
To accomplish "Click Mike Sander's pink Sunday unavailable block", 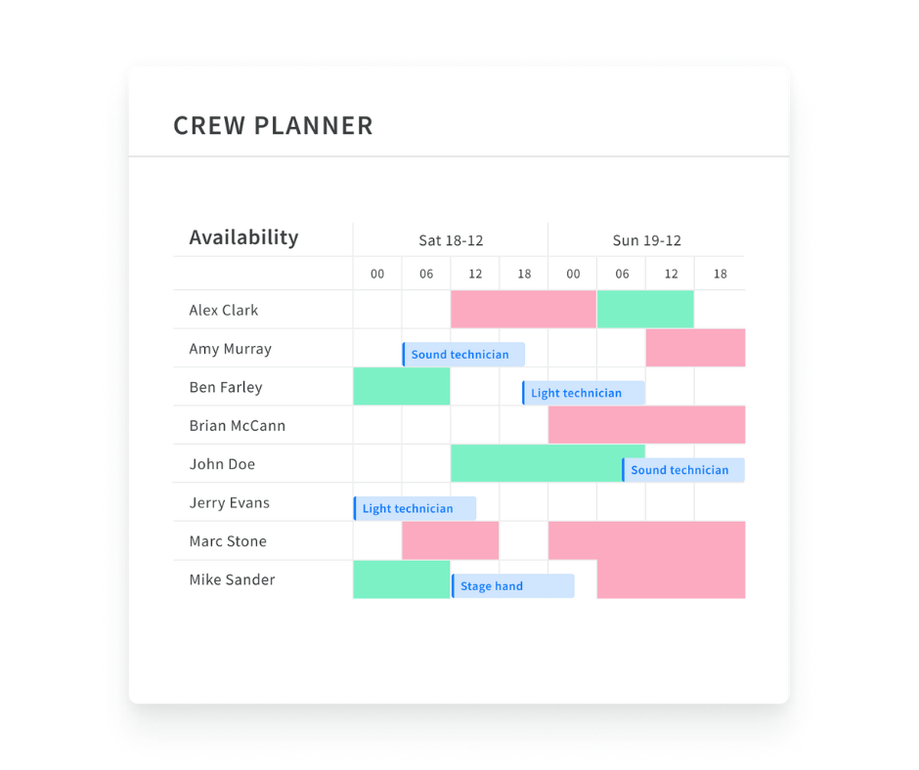I will 671,579.
